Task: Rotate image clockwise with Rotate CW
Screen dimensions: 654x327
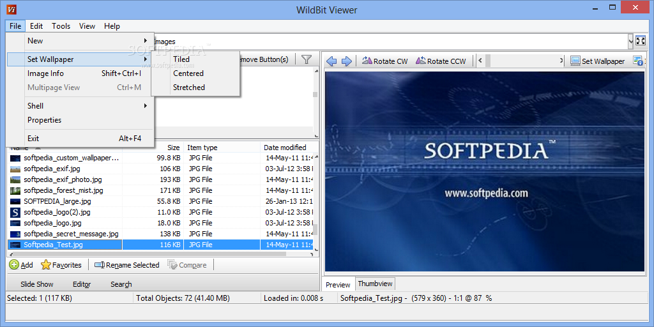Action: pyautogui.click(x=384, y=61)
